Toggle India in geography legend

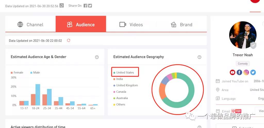118,79
